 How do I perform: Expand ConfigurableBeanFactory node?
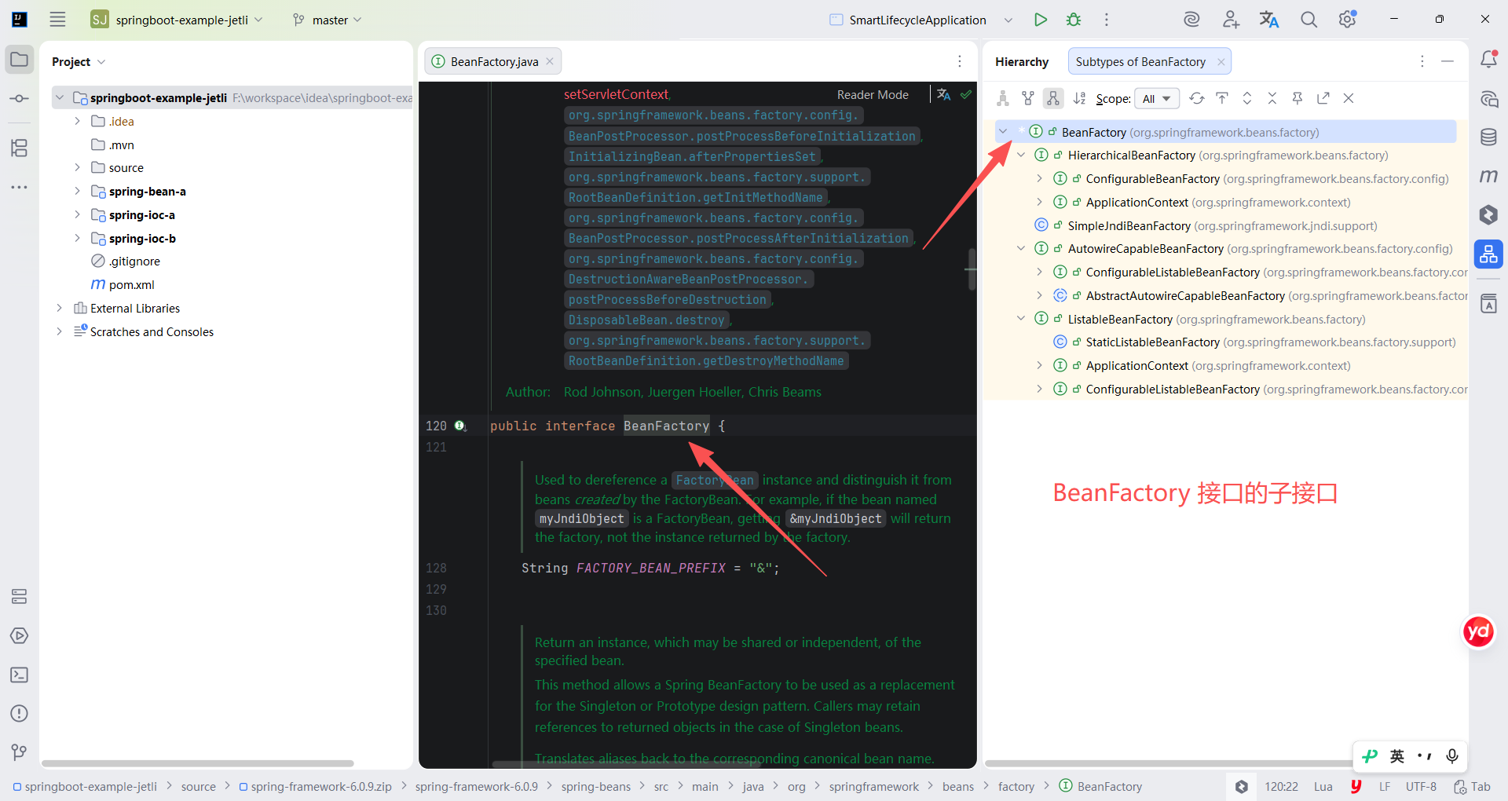[1039, 179]
